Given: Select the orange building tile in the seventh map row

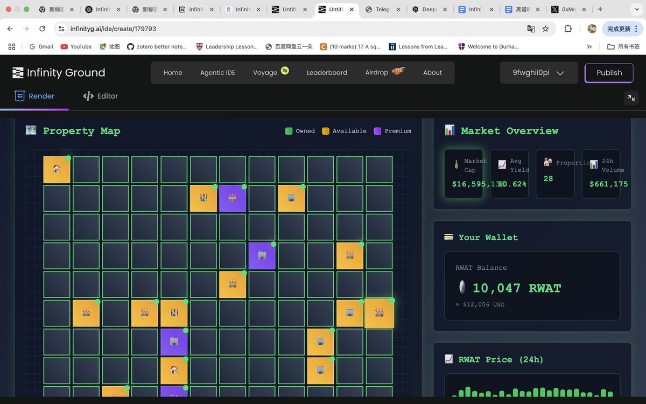Looking at the screenshot, I should click(320, 342).
